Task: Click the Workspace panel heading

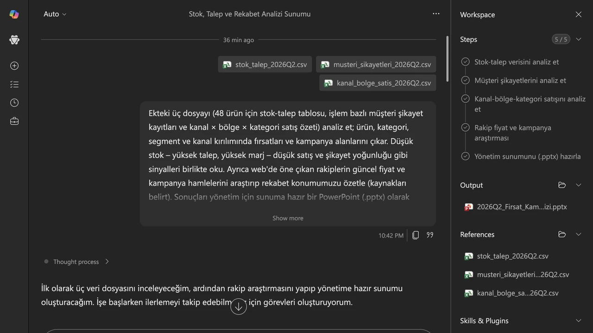Action: [x=477, y=14]
